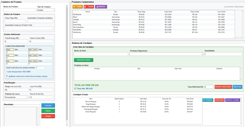Select the Bacon product row
245x127 pixels.
153,22
